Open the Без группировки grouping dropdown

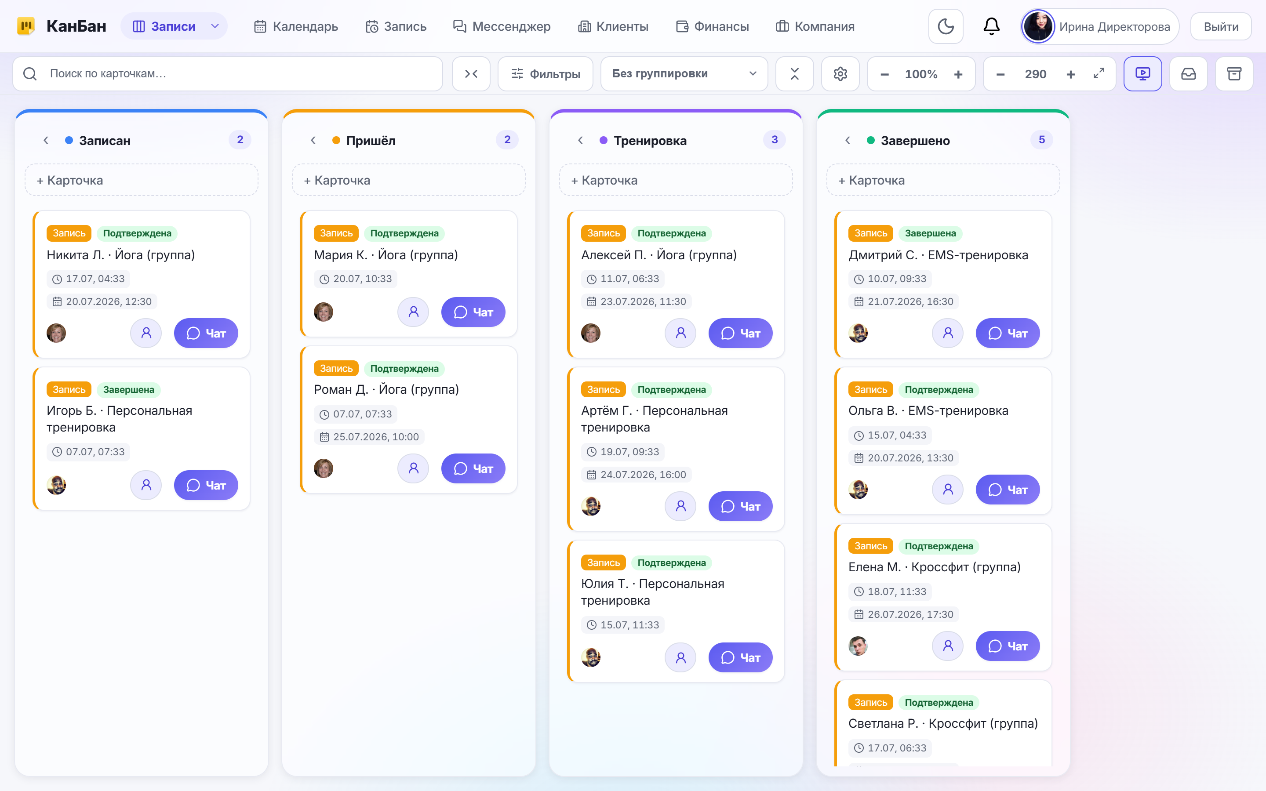(x=684, y=74)
